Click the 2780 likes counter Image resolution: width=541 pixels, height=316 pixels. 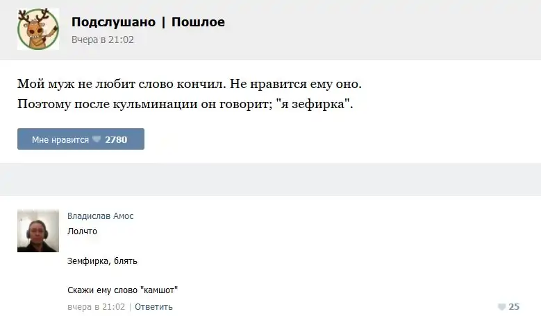tap(116, 139)
